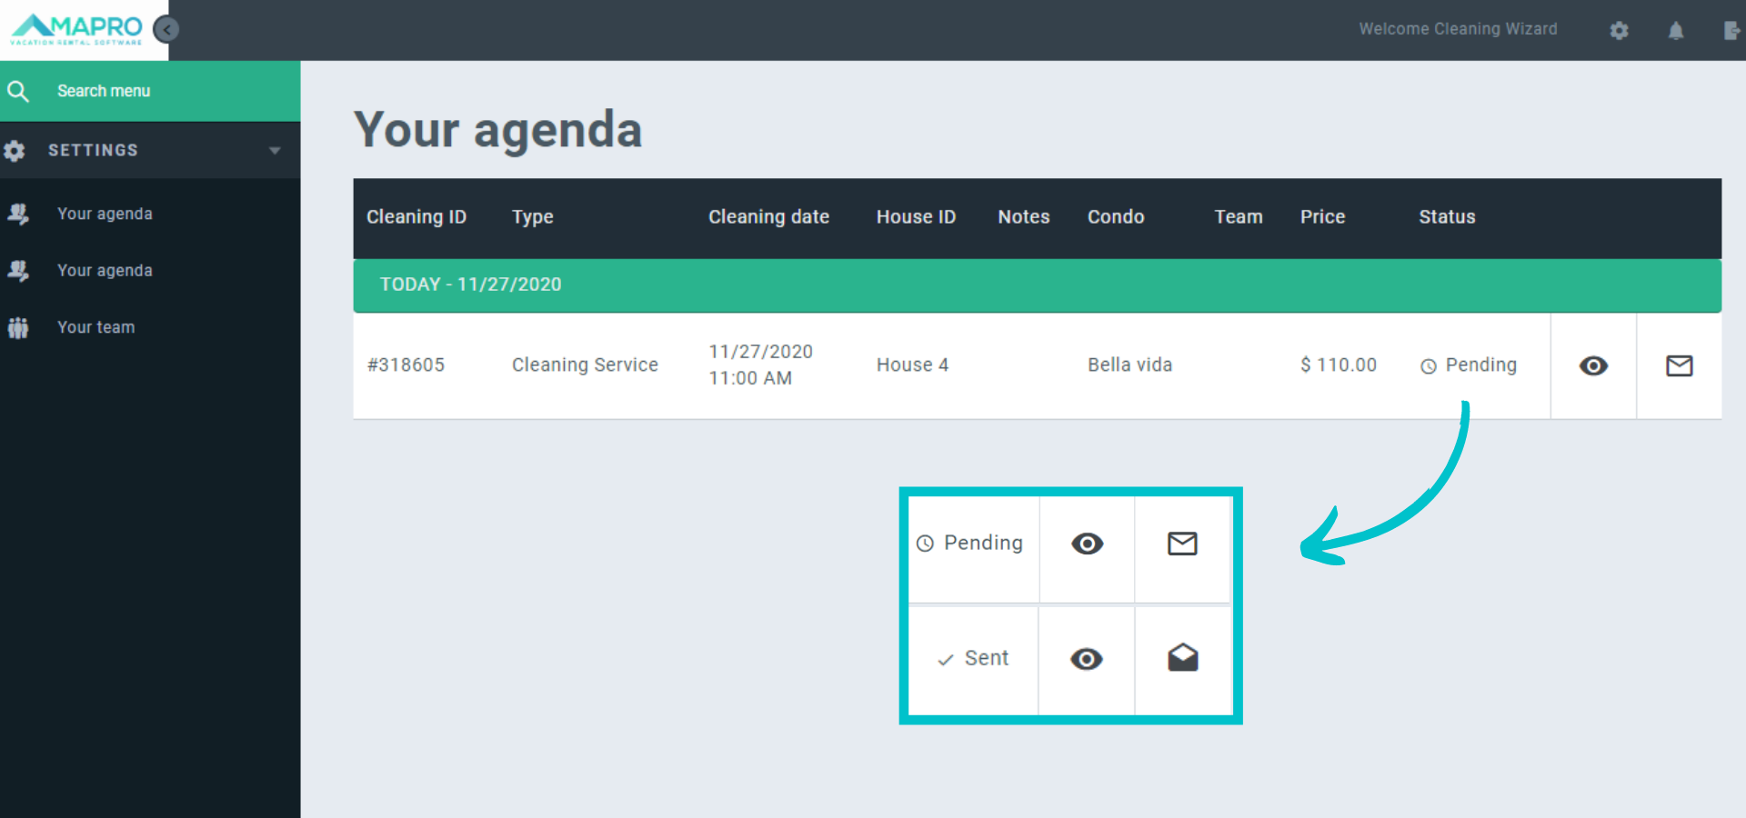Send email for cleaning #318605
1746x818 pixels.
[x=1679, y=365]
